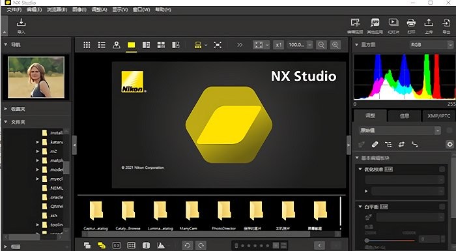Toggle the Picture Control section checkbox
456x251 pixels.
442,169
